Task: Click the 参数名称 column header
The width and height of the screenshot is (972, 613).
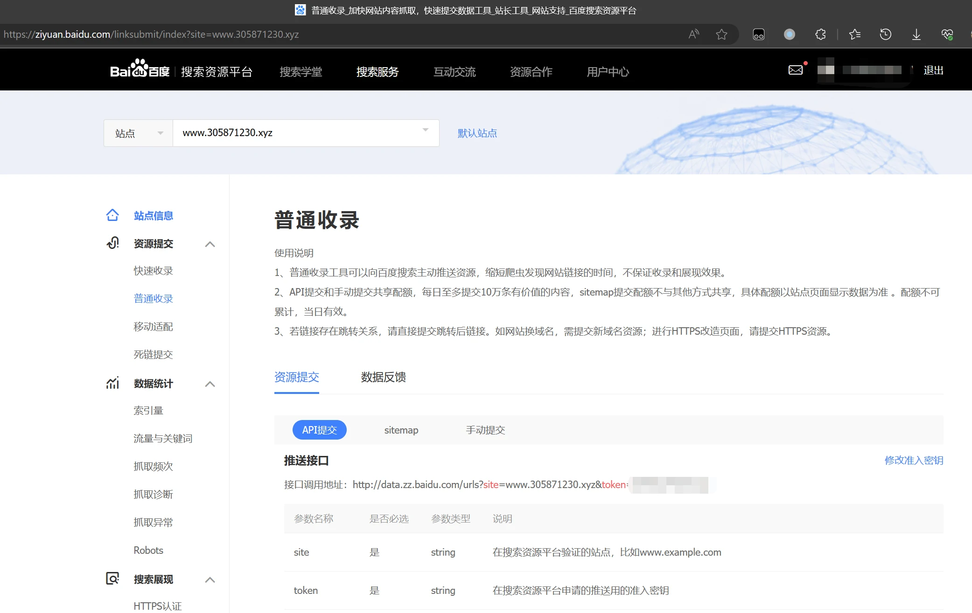Action: 314,518
